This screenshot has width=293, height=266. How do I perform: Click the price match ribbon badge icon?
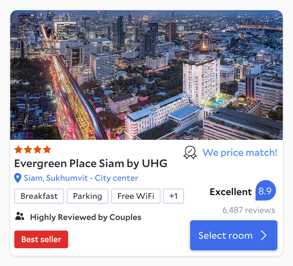[x=190, y=152]
